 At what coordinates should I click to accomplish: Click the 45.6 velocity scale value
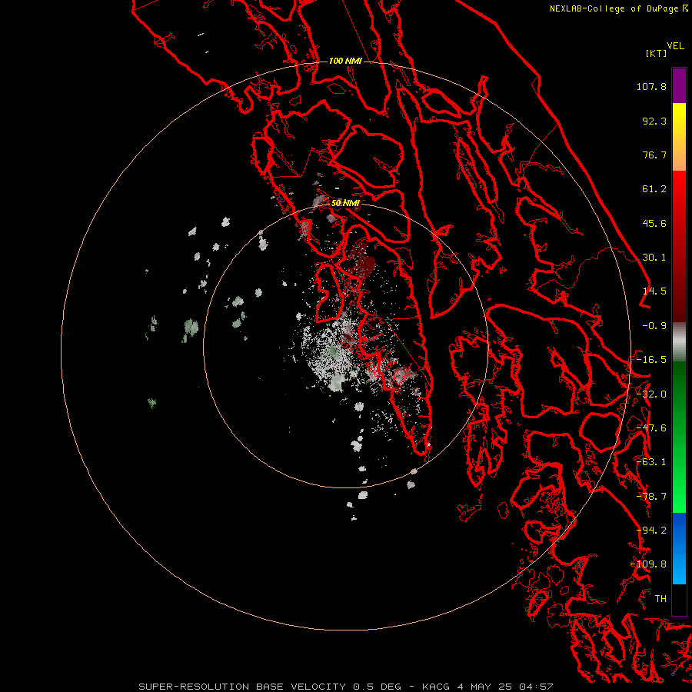tap(654, 223)
